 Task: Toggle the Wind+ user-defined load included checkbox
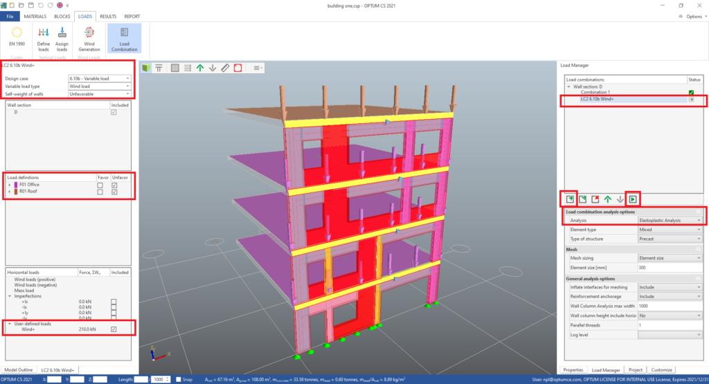(x=114, y=329)
